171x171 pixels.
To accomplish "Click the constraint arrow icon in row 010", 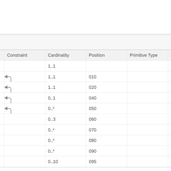I will [x=8, y=78].
